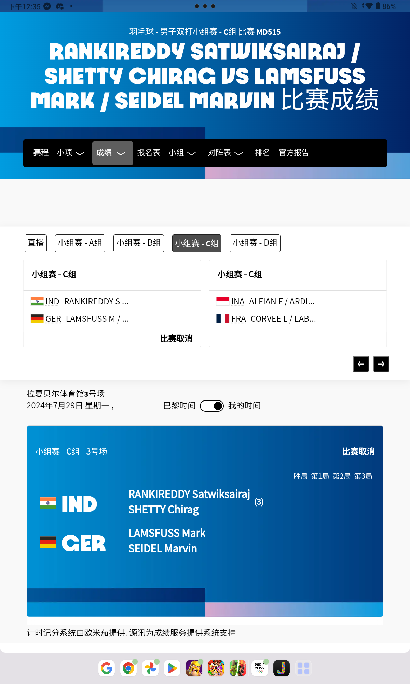This screenshot has height=684, width=410.
Task: Click the 比赛取消 label in first match card
Action: 176,339
